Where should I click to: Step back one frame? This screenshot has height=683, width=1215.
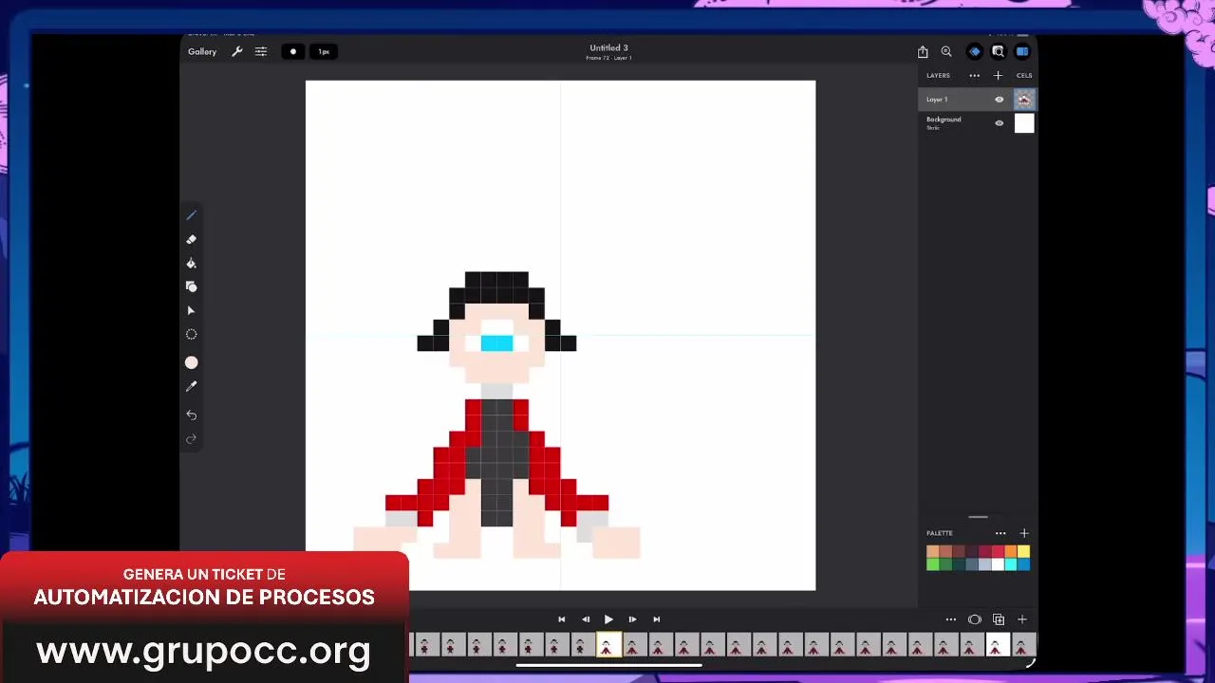click(585, 619)
